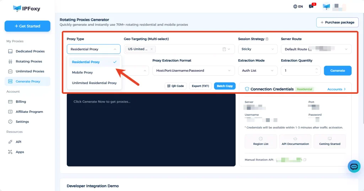Viewport: 364px width, 191px height.
Task: Open Affiliate Program in sidebar
Action: coord(27,112)
